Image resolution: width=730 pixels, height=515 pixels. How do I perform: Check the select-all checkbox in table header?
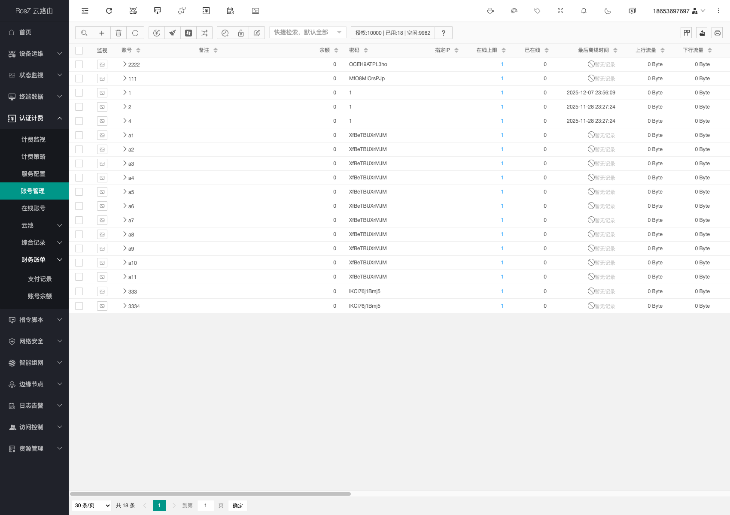click(x=79, y=50)
